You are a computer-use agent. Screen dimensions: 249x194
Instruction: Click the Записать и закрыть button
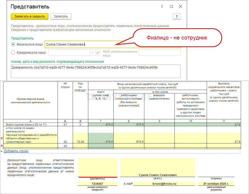(x=30, y=16)
